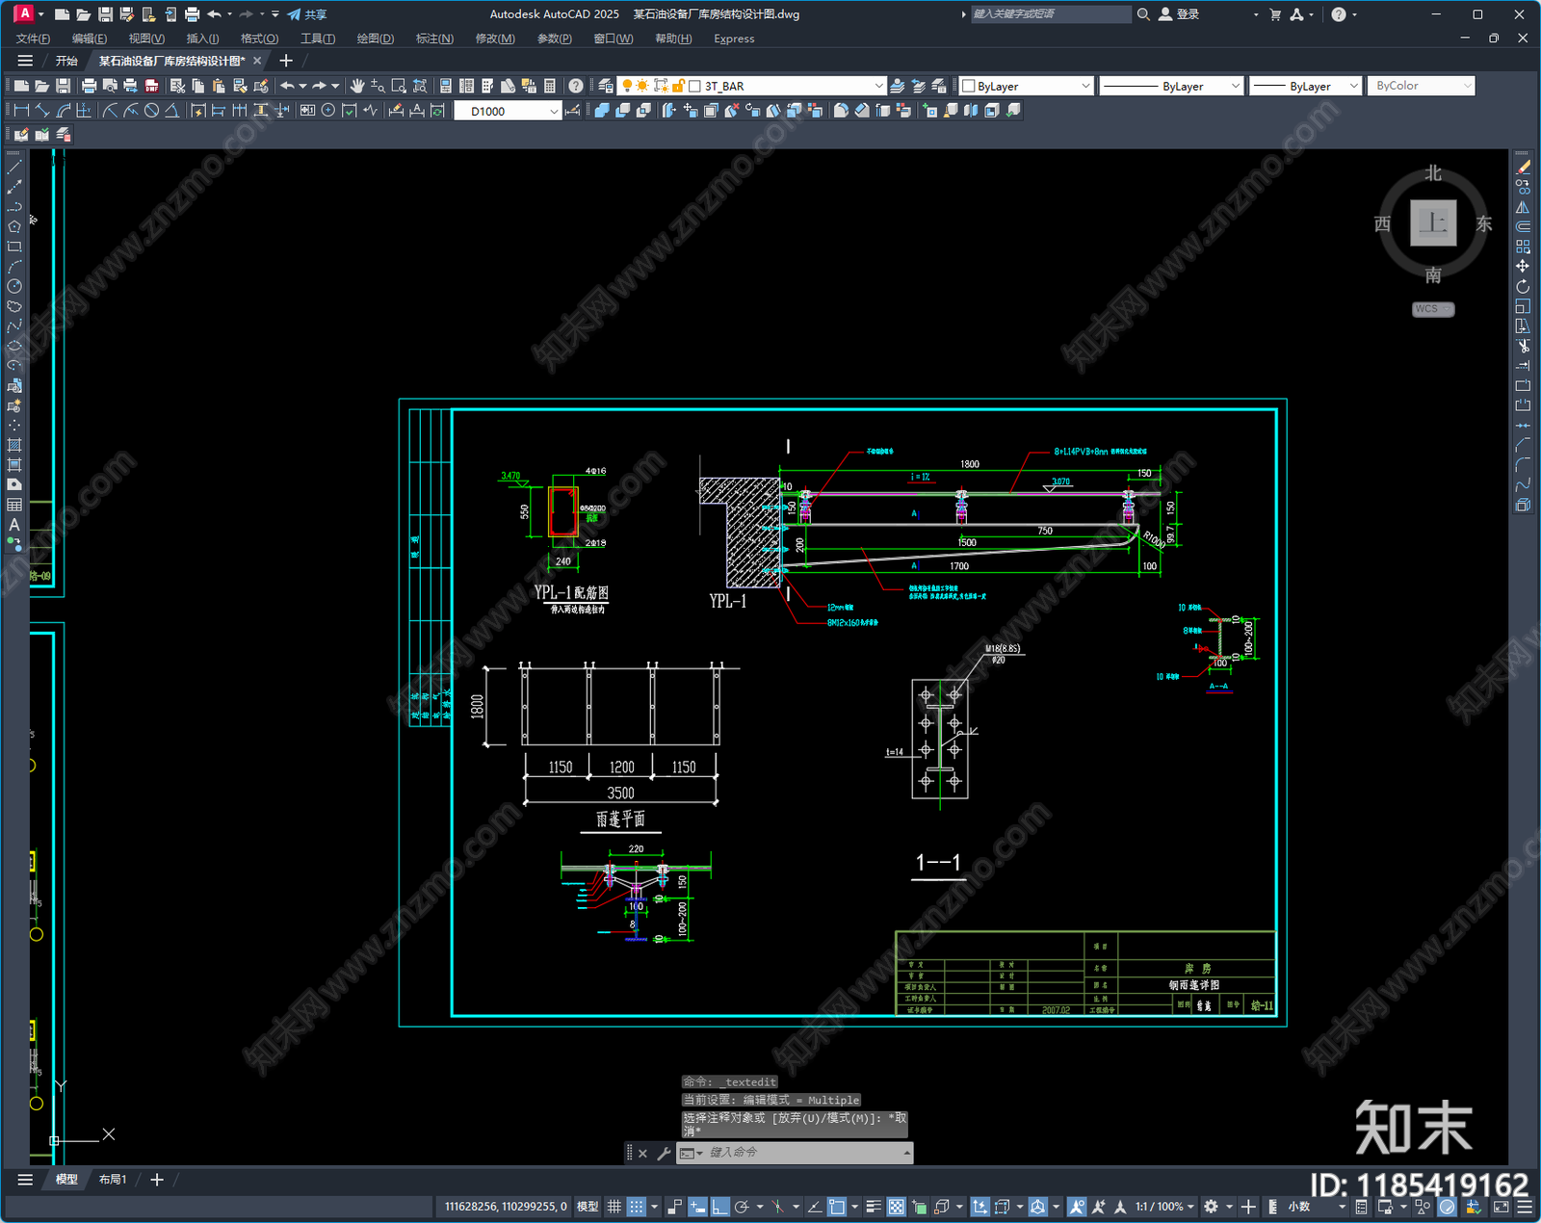Select the Move tool on right toolbar
1541x1223 pixels.
tap(1523, 267)
